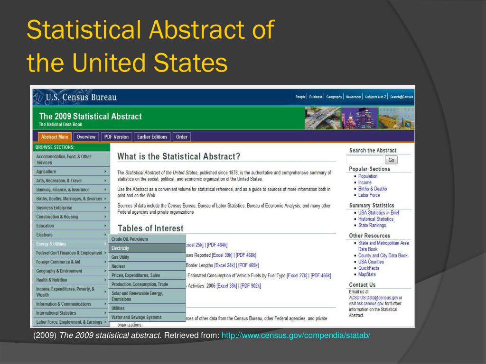The width and height of the screenshot is (486, 364).
Task: Expand Arts, Recreation, & Travel arrow
Action: point(105,181)
